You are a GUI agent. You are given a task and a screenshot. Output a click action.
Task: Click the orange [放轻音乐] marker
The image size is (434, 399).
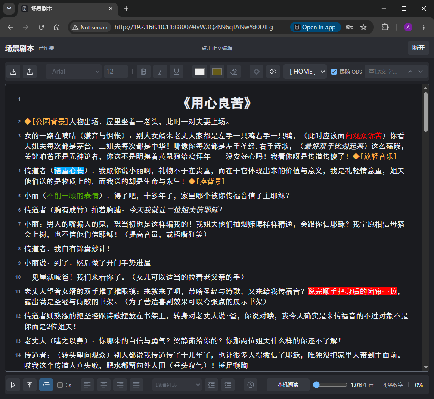click(x=375, y=156)
